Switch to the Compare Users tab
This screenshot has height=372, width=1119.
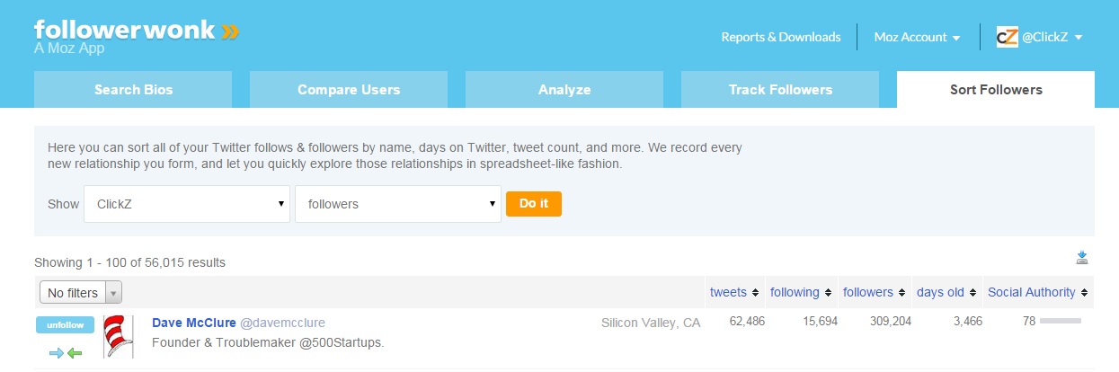349,90
